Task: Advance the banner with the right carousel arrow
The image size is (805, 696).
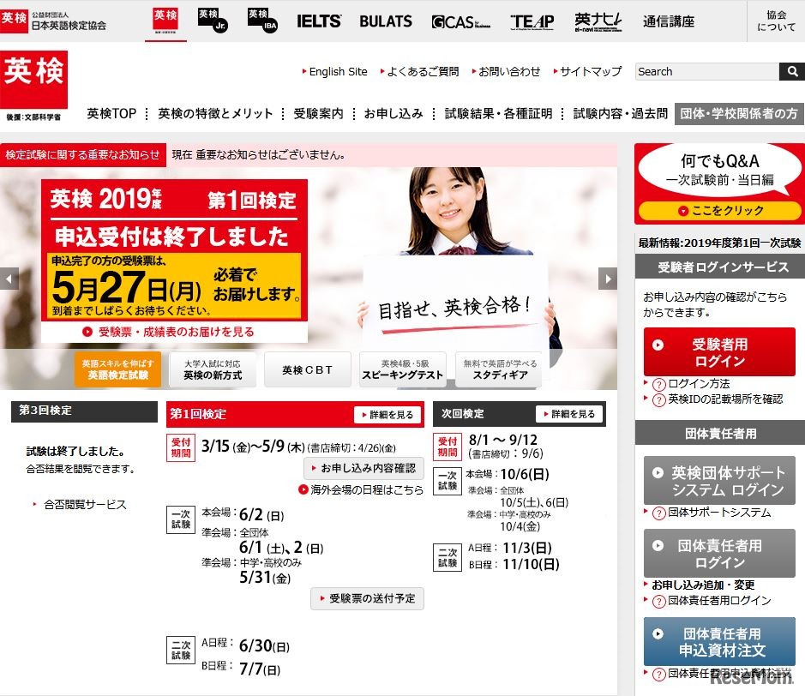Action: [x=608, y=279]
